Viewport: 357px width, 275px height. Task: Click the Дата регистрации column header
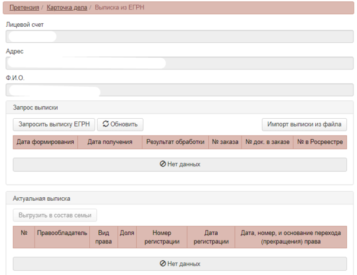(211, 237)
